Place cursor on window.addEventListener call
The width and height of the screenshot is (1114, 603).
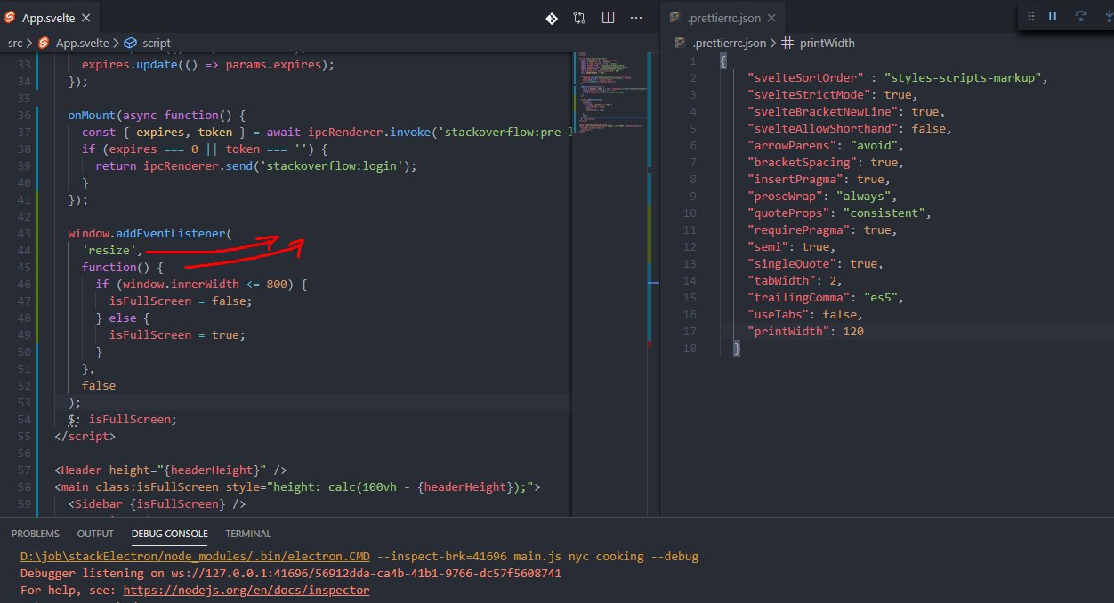pyautogui.click(x=149, y=234)
